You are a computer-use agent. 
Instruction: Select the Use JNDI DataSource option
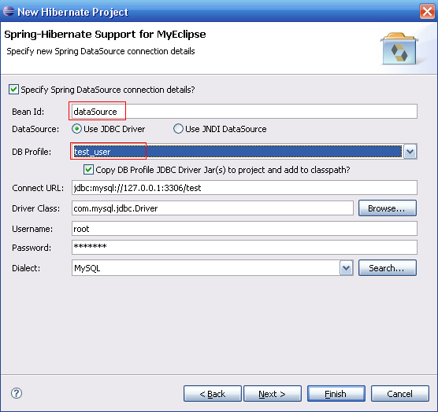(178, 129)
